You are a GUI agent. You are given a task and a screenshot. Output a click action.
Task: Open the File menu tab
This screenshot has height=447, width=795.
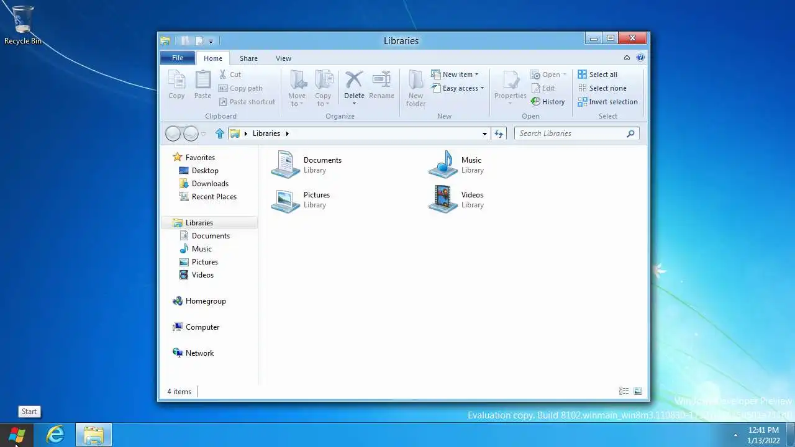178,58
